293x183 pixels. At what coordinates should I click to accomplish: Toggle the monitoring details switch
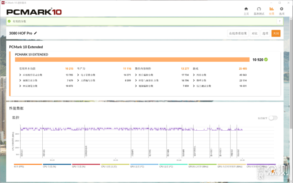pos(273,118)
